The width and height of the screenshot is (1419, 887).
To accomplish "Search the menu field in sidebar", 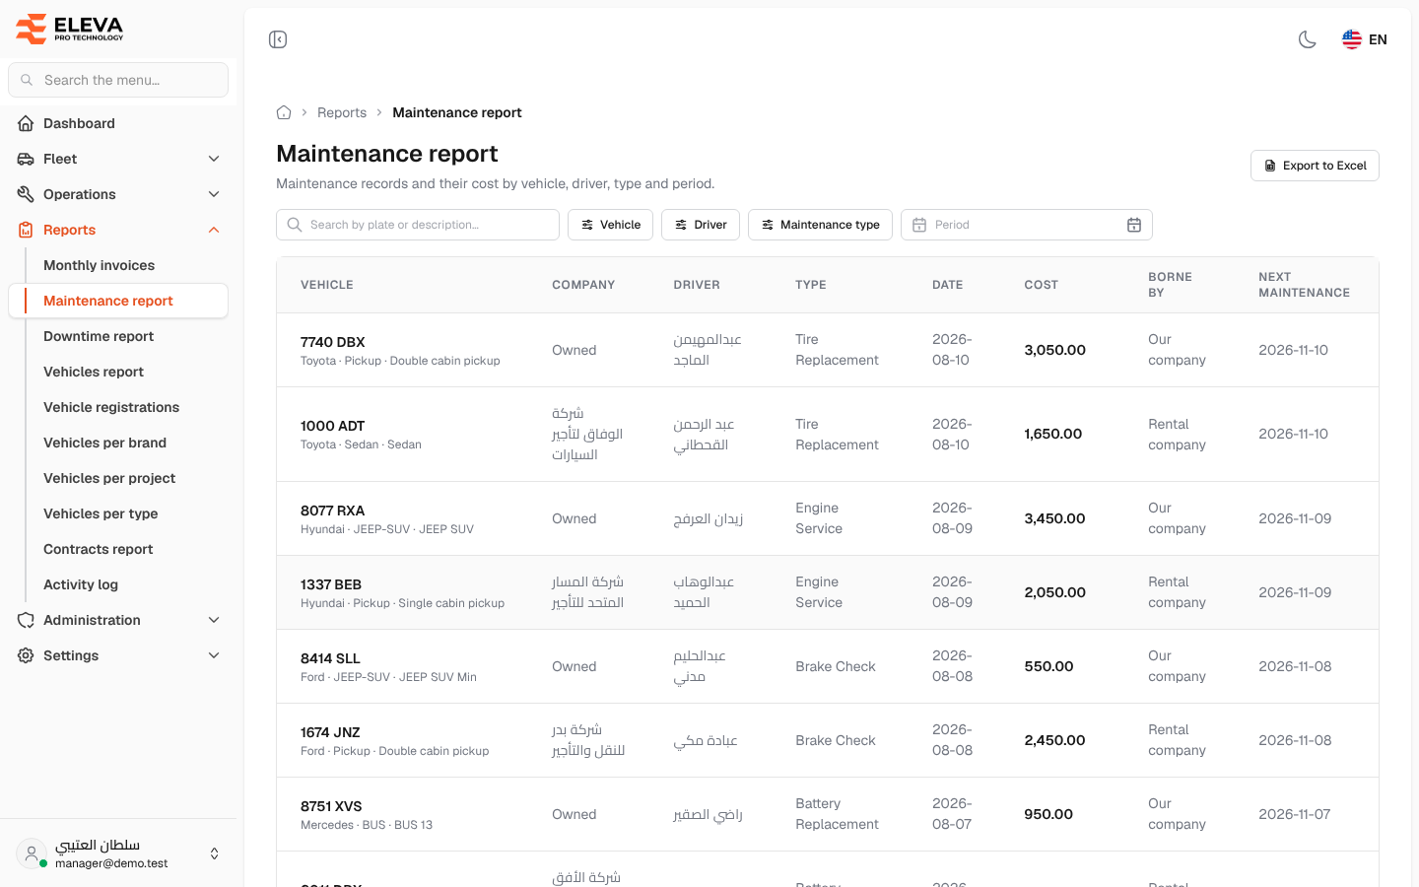I will click(x=118, y=80).
